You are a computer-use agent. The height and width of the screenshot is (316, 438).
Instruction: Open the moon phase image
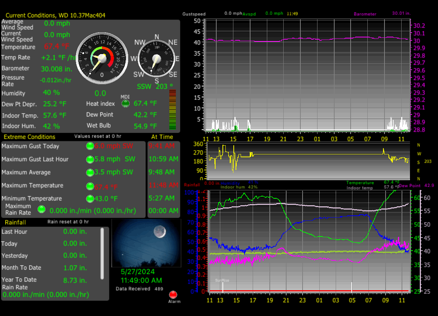tap(146, 243)
